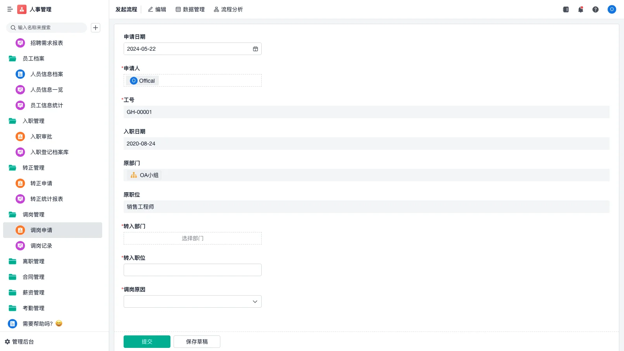
Task: Select the 入职审批 approval item
Action: (x=41, y=136)
